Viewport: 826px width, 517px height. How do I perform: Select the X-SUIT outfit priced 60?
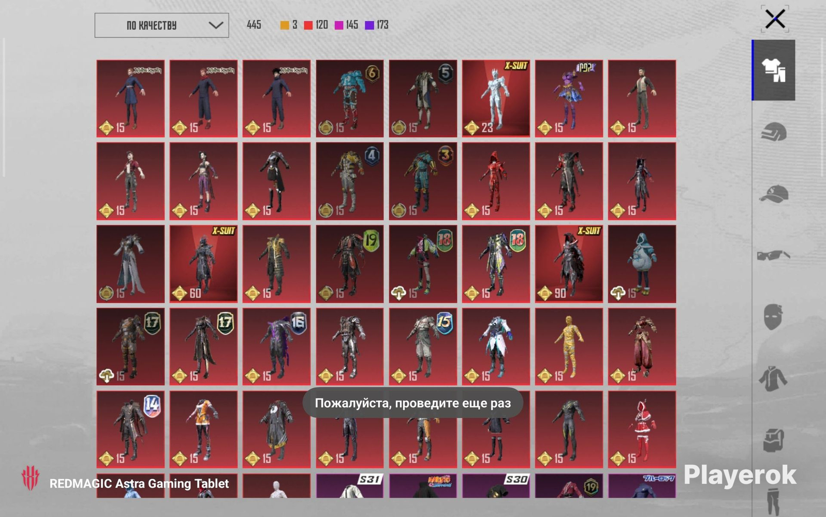(x=203, y=264)
